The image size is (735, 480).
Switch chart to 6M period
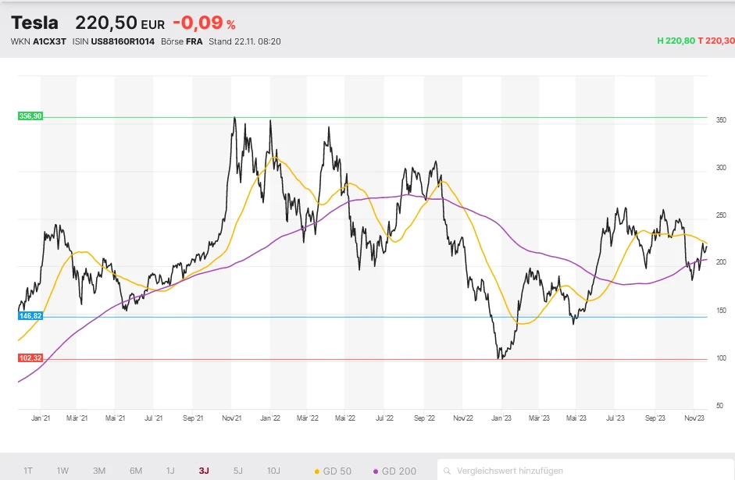pos(135,471)
